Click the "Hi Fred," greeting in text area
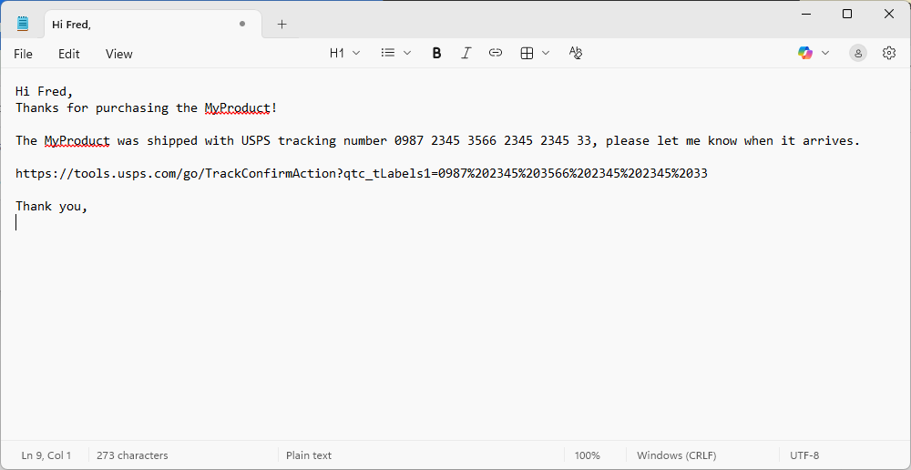 tap(44, 91)
